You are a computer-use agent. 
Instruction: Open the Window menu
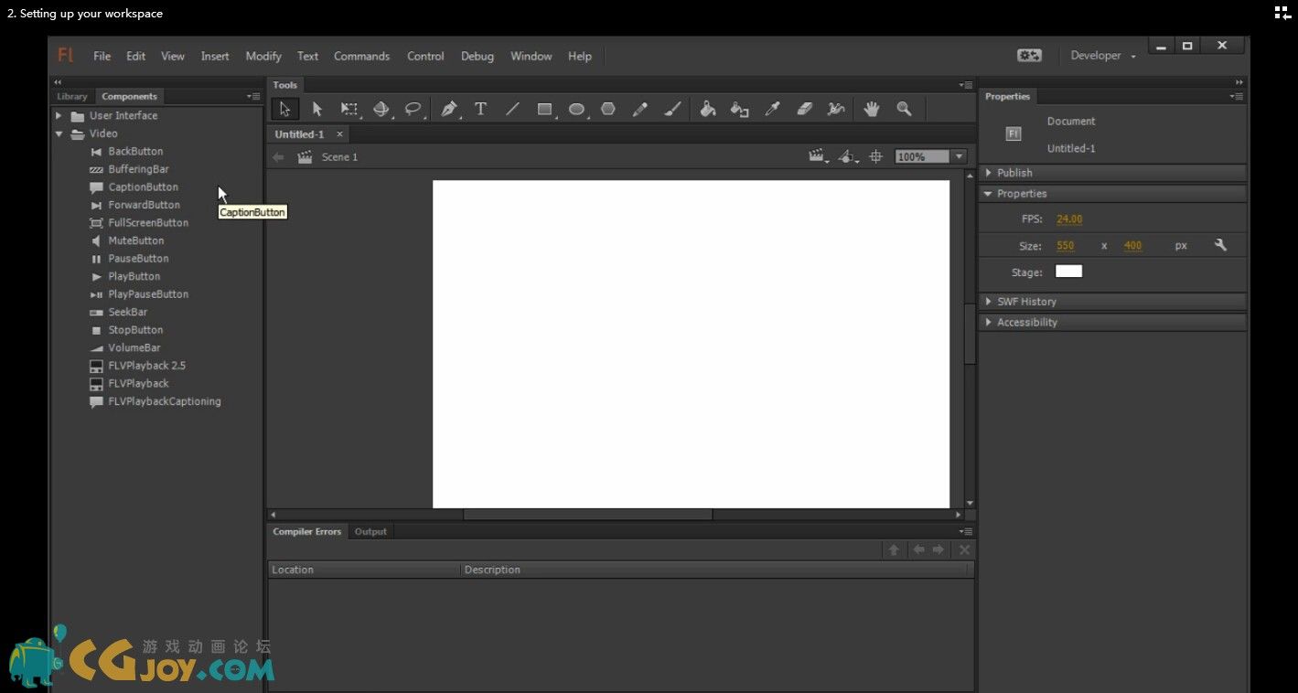(531, 56)
